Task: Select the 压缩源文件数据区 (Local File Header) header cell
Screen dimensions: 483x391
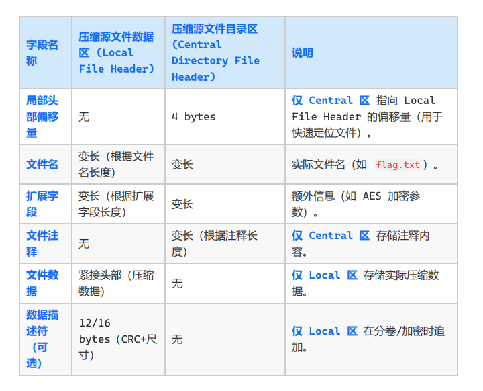Action: click(x=117, y=53)
